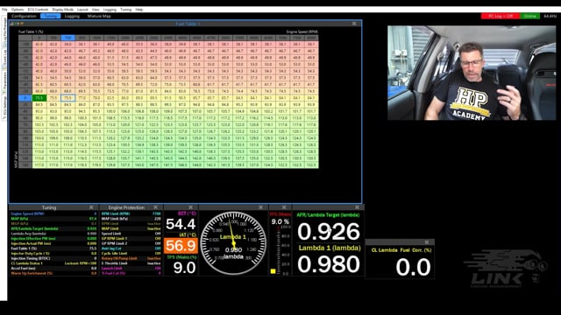Click the orange IAT 56.9 reading
The height and width of the screenshot is (315, 561).
click(x=181, y=245)
